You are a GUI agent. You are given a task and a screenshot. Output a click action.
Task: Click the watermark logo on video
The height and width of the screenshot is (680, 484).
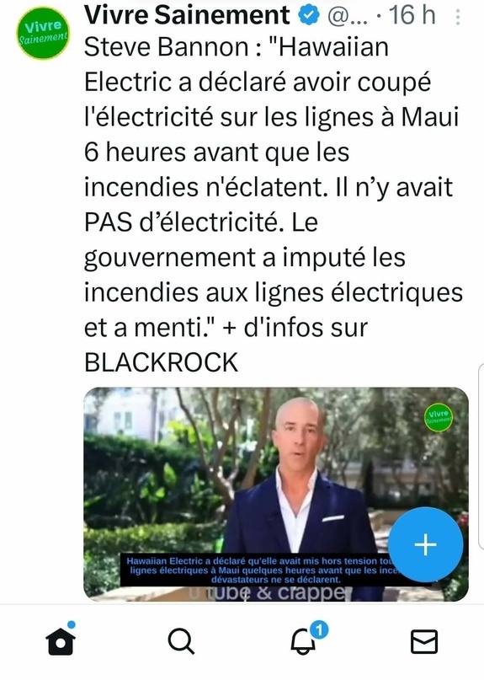pyautogui.click(x=438, y=417)
